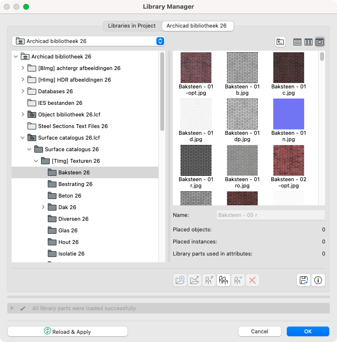Click the chair-with-blue-arrow move icon
Screen dimensions: 337x342
pyautogui.click(x=238, y=280)
